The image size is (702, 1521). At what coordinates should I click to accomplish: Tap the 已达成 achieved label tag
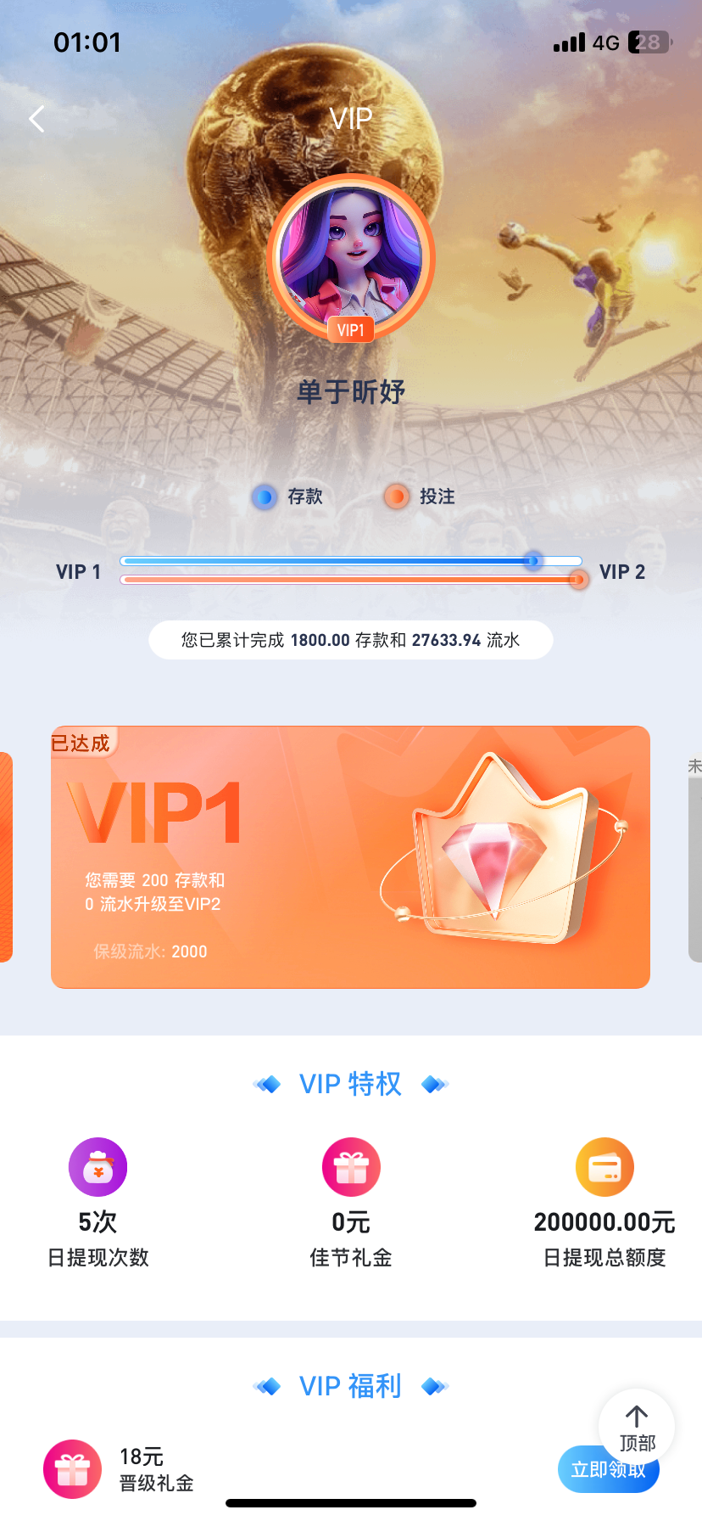[81, 743]
